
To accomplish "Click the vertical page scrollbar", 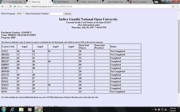I will coord(179,56).
